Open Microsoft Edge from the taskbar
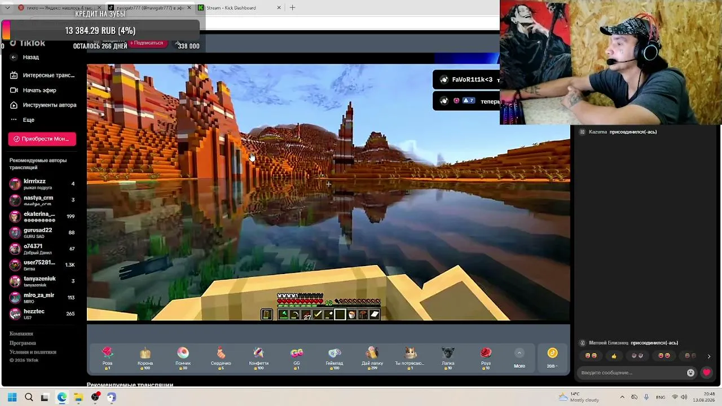The width and height of the screenshot is (722, 406). point(61,397)
